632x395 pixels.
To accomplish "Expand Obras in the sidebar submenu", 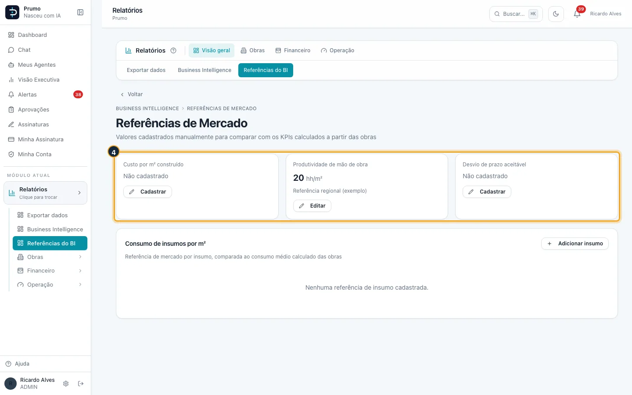I will 50,257.
